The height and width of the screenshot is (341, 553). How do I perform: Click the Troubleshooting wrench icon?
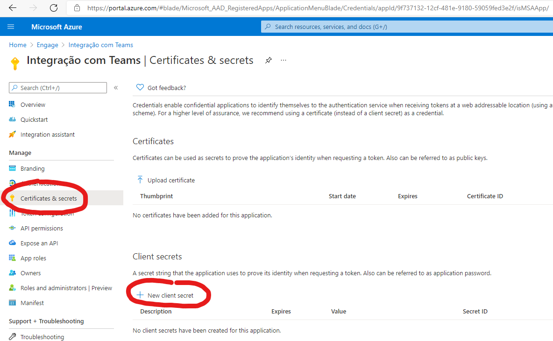12,336
